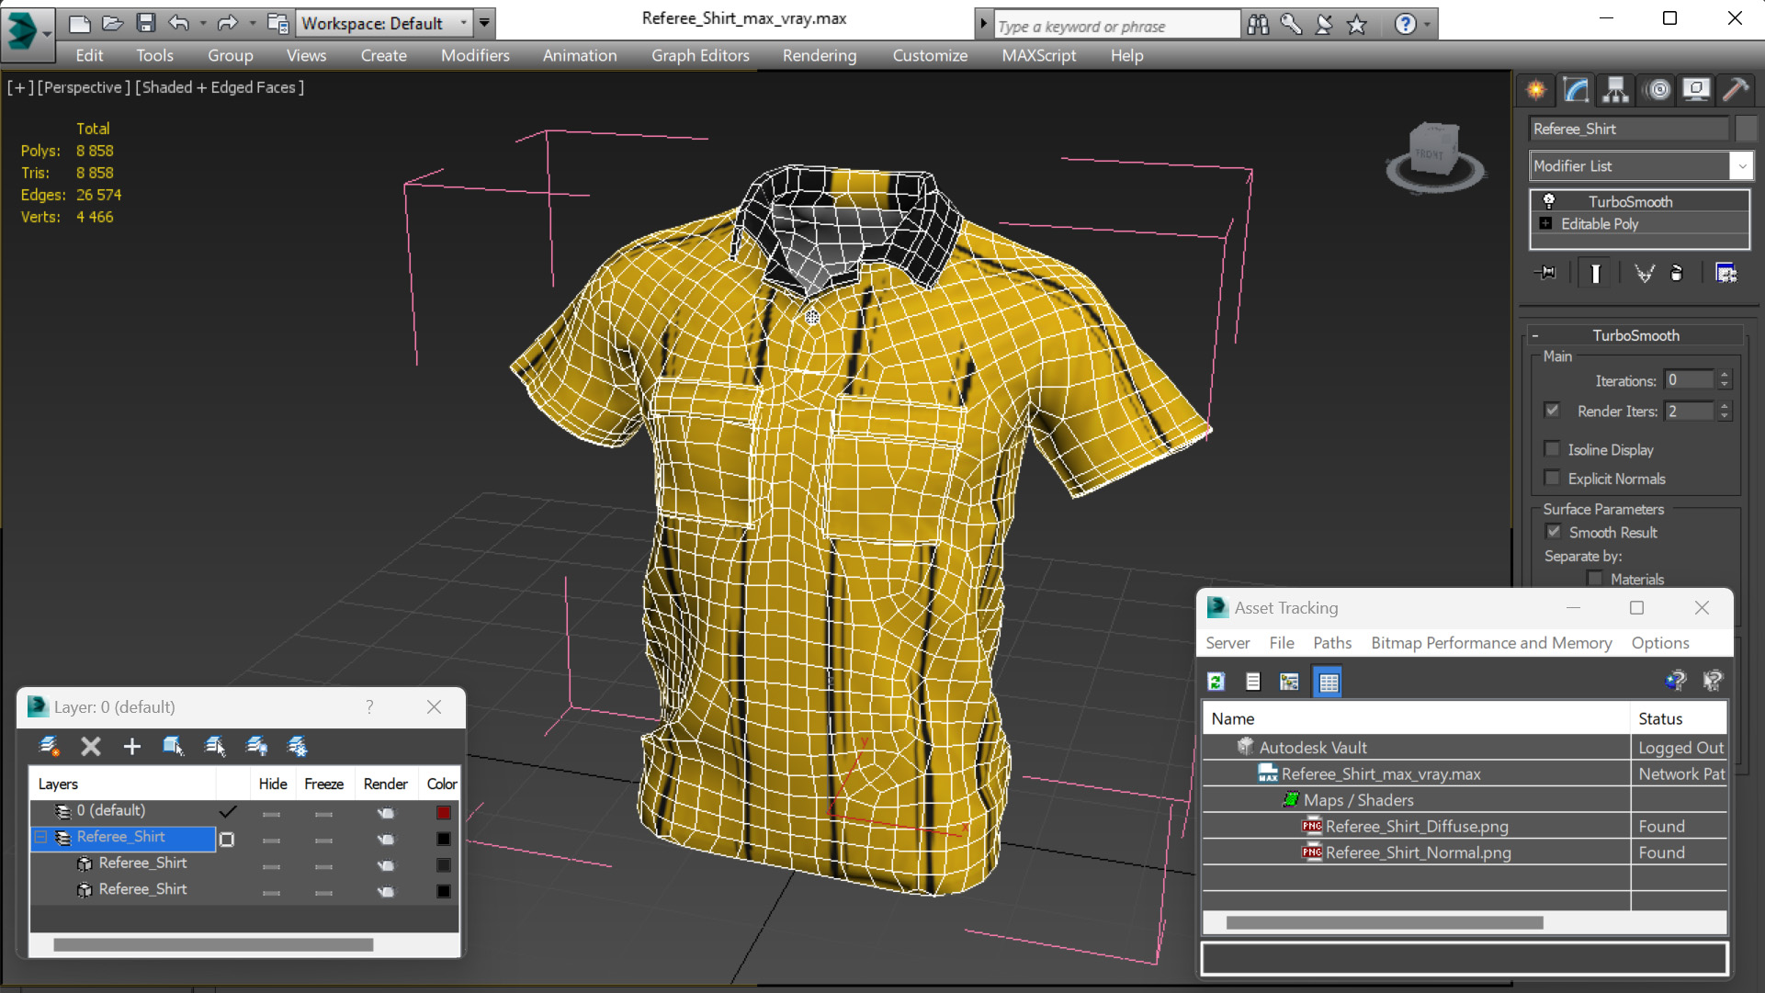Viewport: 1765px width, 993px height.
Task: Open the Motion command panel tab
Action: point(1658,89)
